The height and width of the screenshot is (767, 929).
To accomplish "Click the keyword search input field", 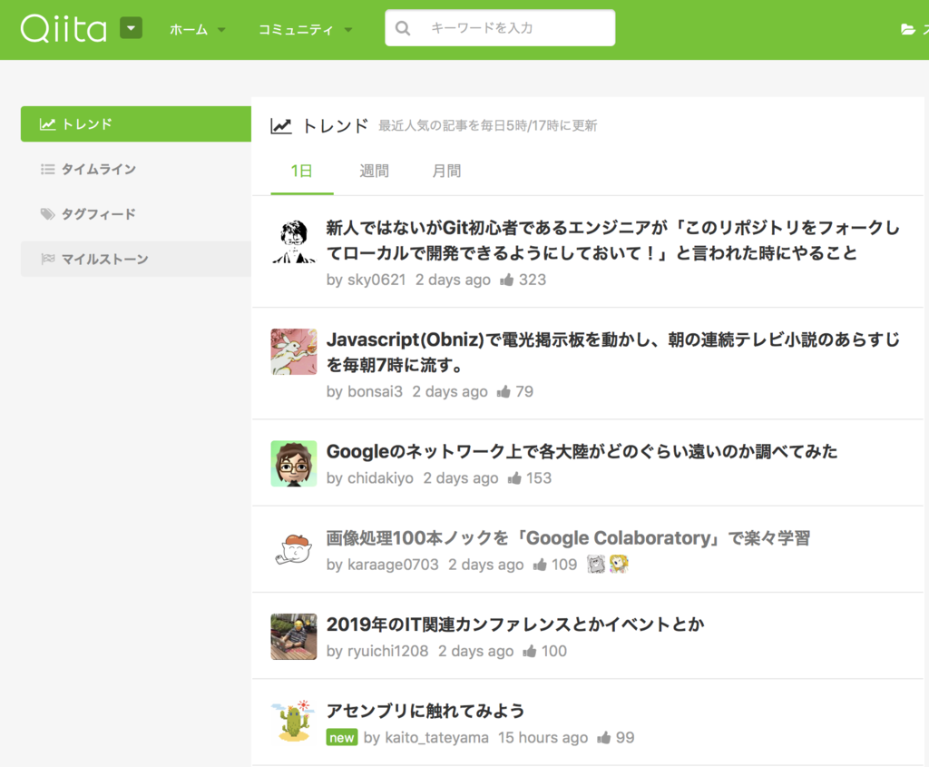I will coord(508,28).
